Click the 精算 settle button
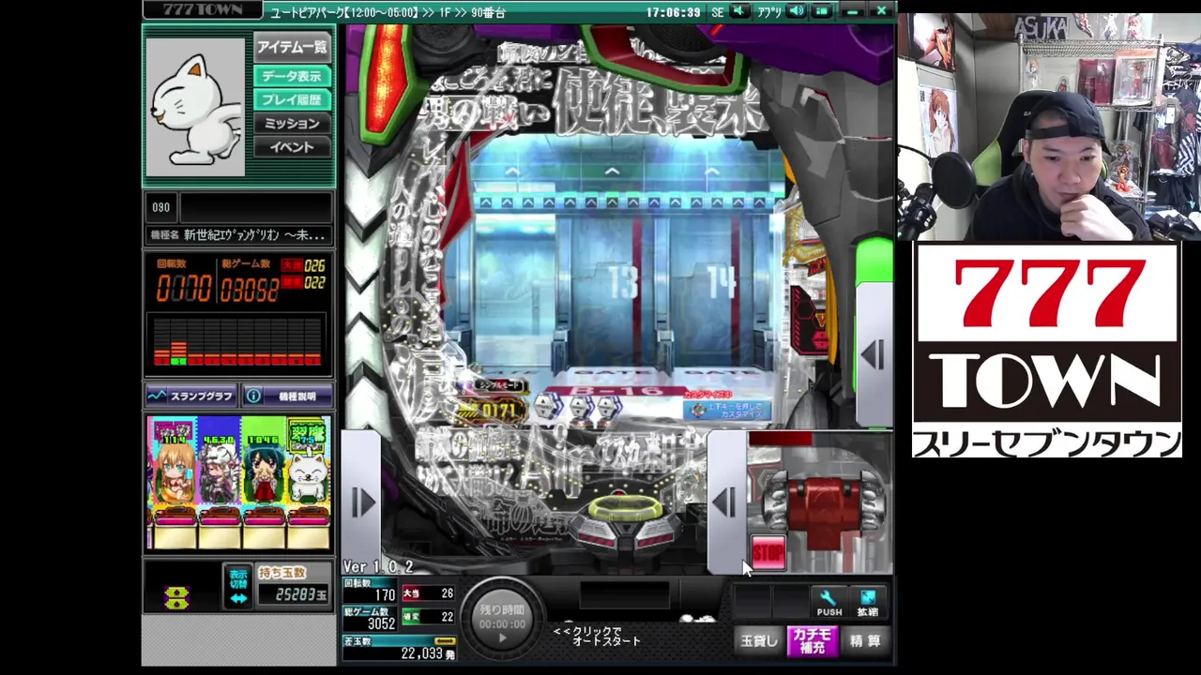 pyautogui.click(x=865, y=641)
